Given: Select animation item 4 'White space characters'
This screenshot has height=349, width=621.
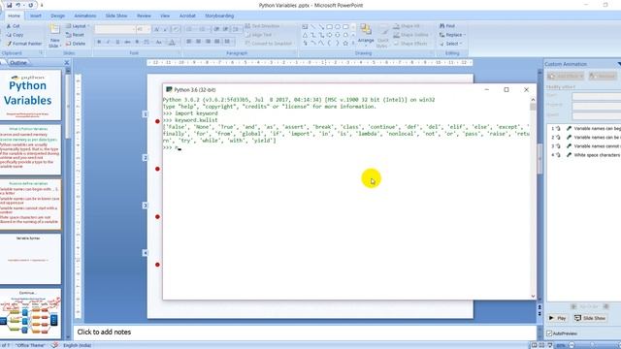Looking at the screenshot, I should coord(584,155).
